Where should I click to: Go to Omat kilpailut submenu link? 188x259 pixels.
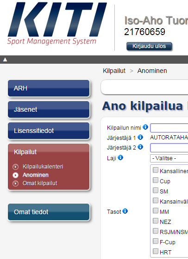tap(40, 183)
